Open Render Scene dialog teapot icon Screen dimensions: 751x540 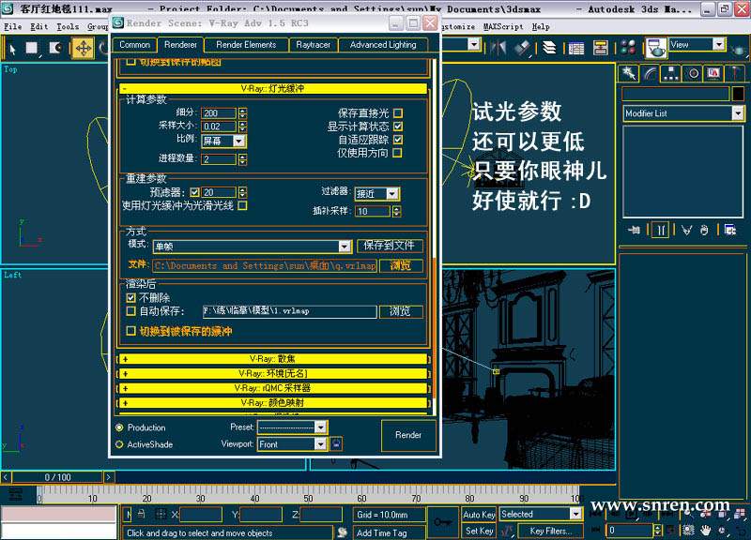point(656,48)
